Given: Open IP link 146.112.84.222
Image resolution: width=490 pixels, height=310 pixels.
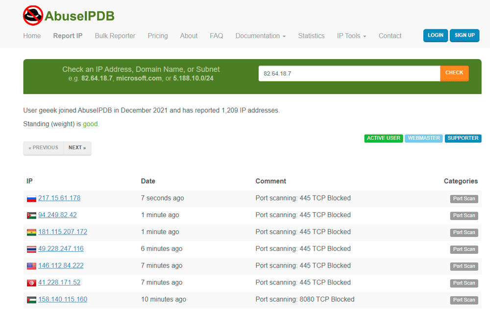Looking at the screenshot, I should coord(61,266).
